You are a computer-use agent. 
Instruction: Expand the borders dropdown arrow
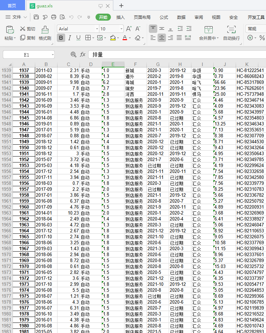pos(93,38)
